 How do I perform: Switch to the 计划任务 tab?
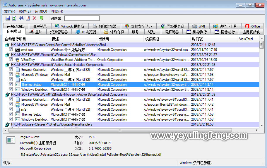[x=114, y=32]
